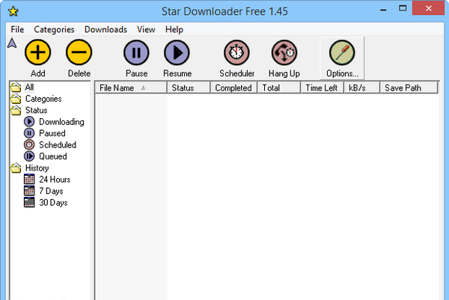449x300 pixels.
Task: Select the Downloading tree label
Action: click(61, 122)
